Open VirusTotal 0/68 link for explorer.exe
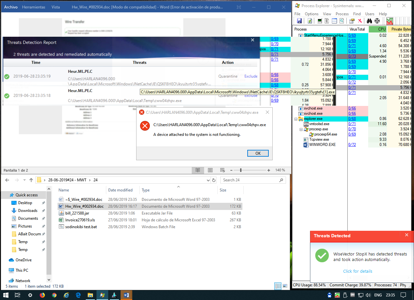 click(352, 119)
